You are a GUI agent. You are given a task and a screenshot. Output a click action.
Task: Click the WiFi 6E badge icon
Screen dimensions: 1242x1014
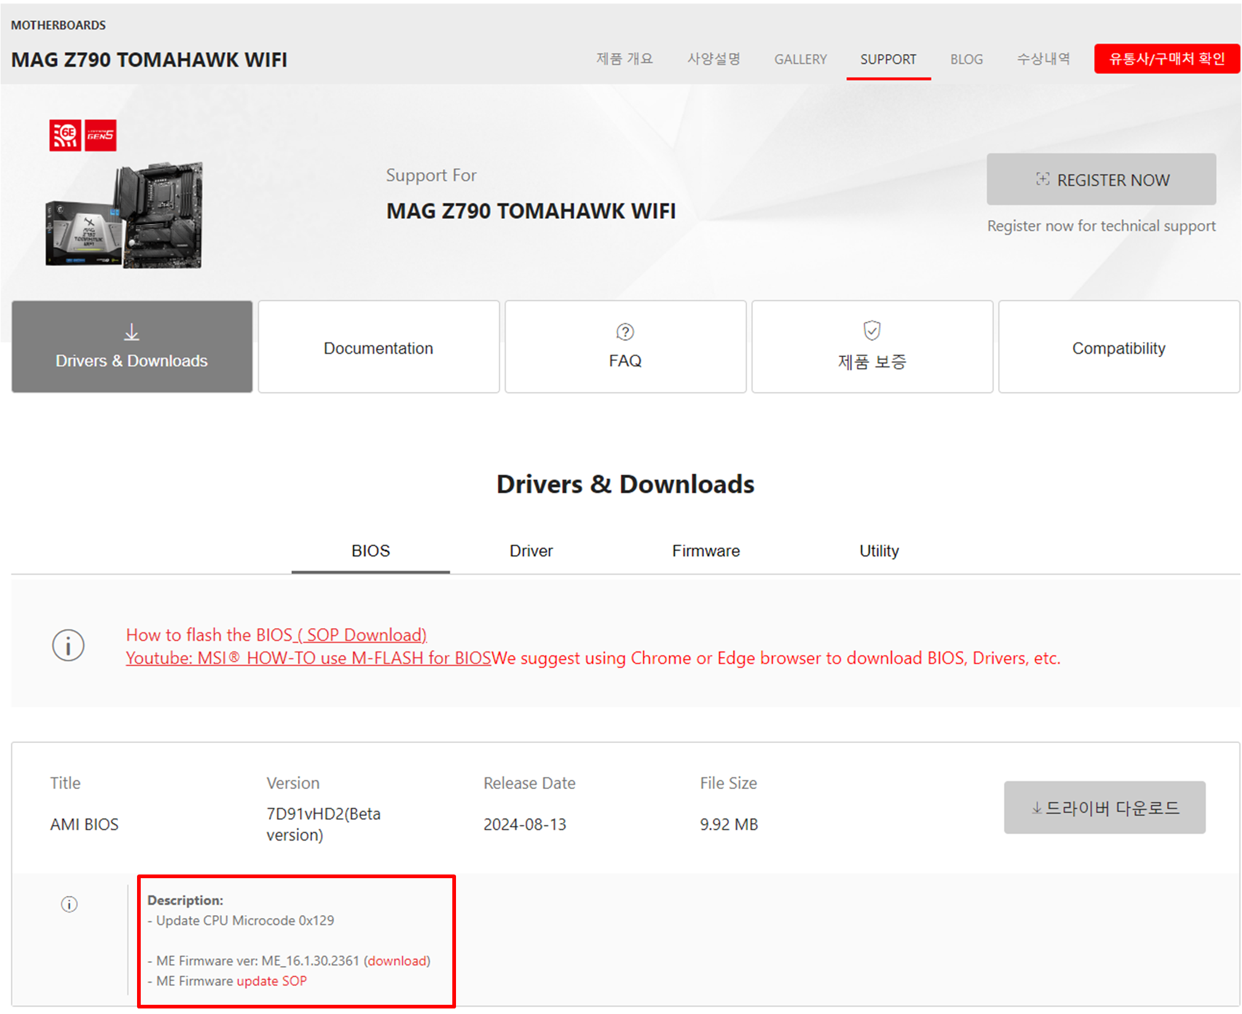coord(65,135)
